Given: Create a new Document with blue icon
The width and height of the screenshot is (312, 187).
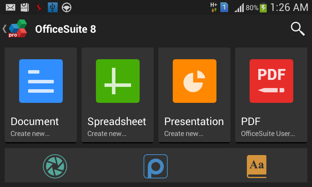Looking at the screenshot, I should (x=41, y=81).
